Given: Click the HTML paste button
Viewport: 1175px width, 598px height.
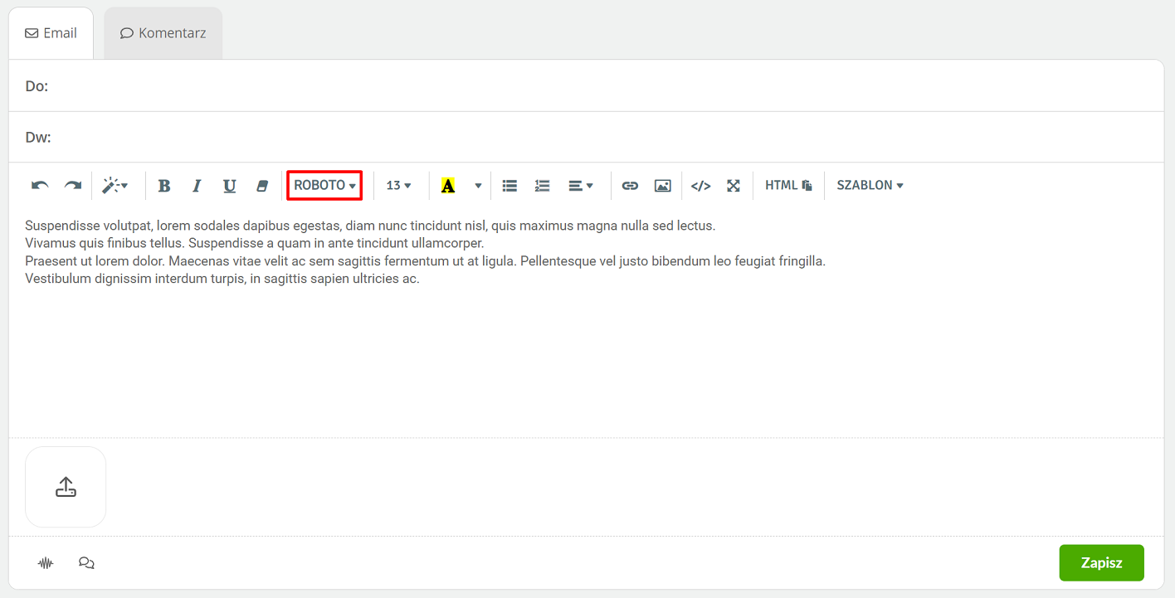Looking at the screenshot, I should pos(788,186).
